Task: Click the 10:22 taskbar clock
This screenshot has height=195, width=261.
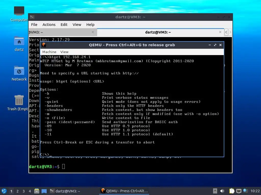Action: pos(255,191)
